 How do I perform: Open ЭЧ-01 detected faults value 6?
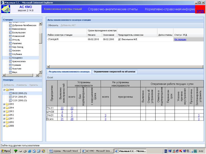62,115
